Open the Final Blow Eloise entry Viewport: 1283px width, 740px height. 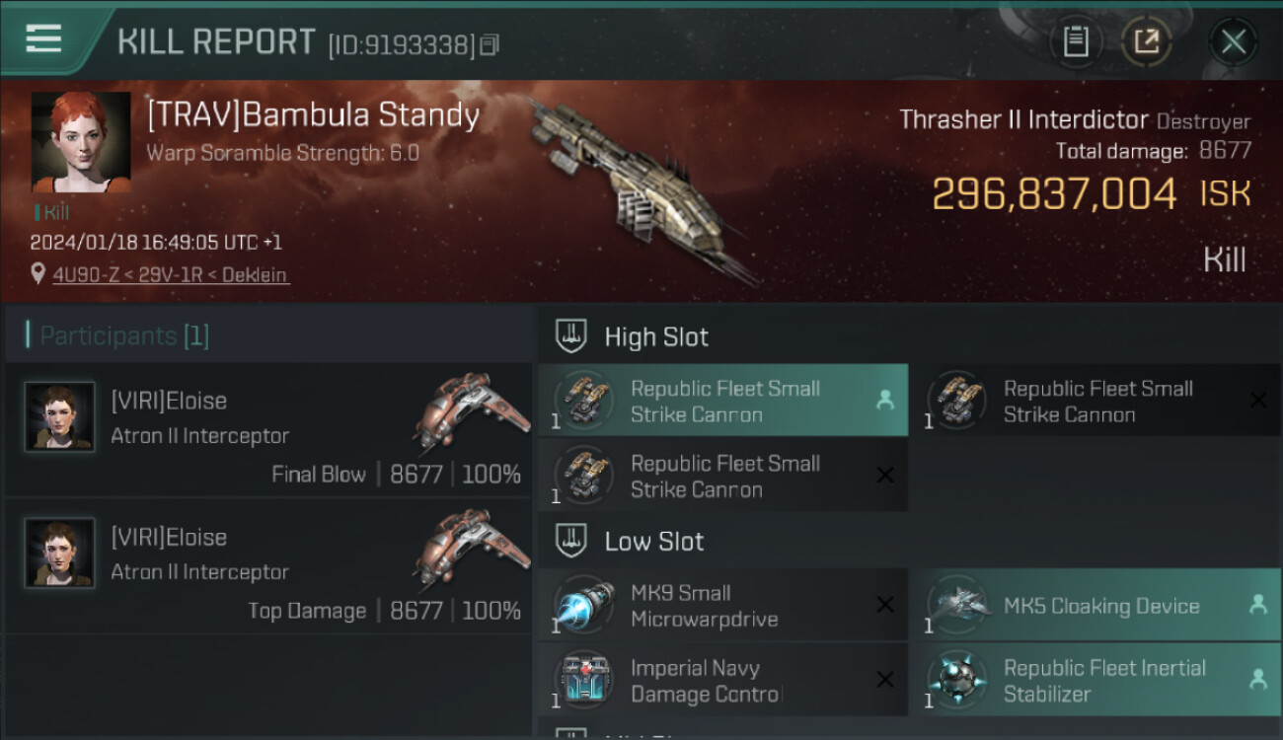(x=268, y=429)
